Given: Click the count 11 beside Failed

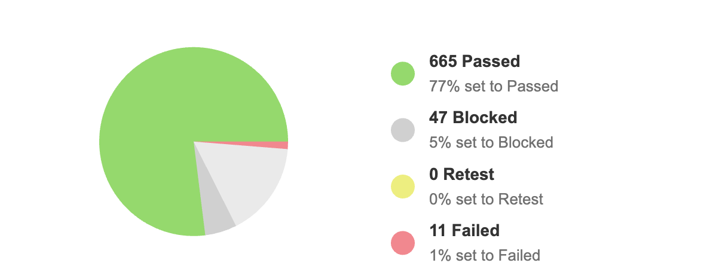Looking at the screenshot, I should click(x=438, y=230).
